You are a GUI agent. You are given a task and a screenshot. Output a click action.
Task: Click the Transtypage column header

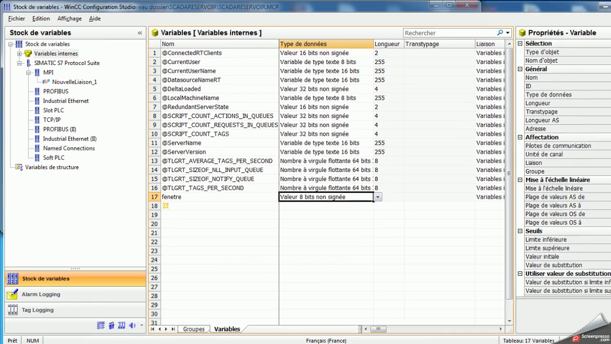pyautogui.click(x=439, y=44)
